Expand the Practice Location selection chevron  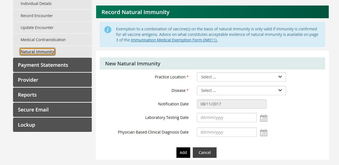(x=280, y=77)
